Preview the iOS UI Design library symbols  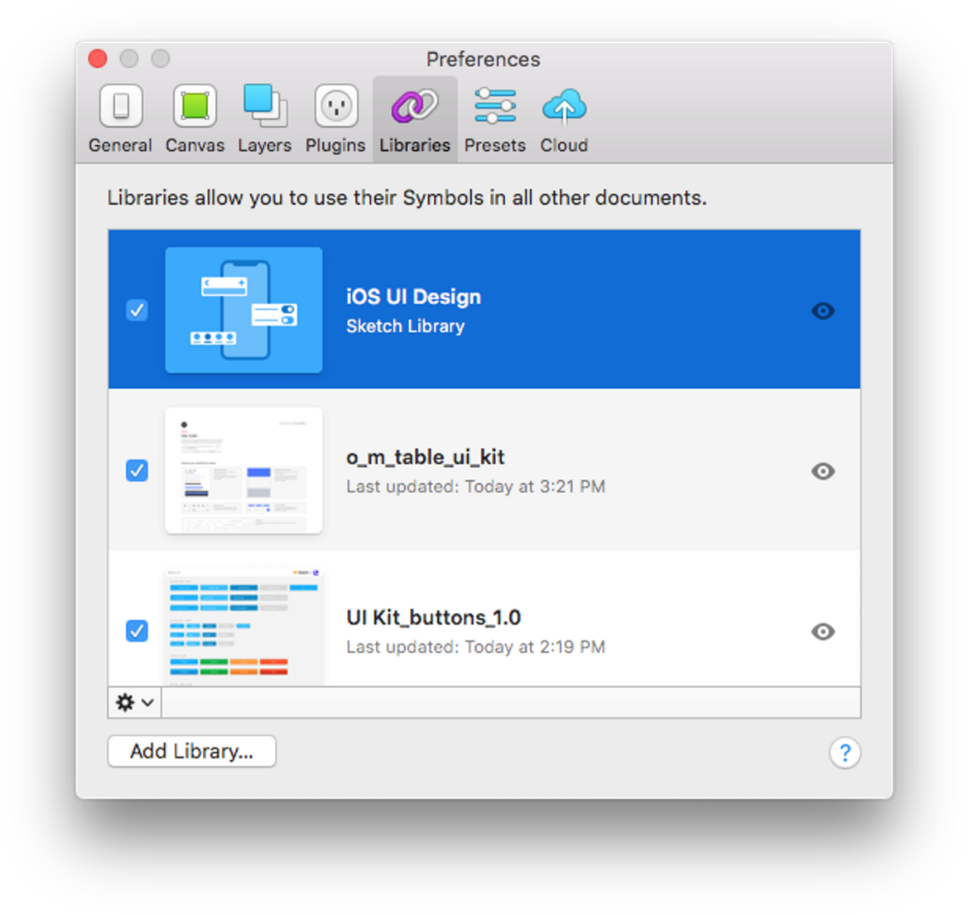coord(823,311)
